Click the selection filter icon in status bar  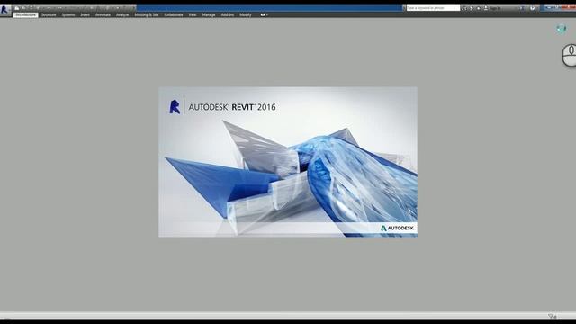(552, 316)
